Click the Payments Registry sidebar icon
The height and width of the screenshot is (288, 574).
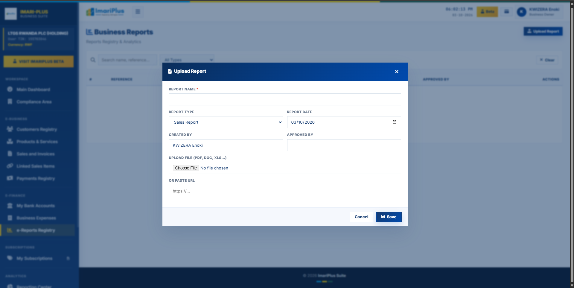pyautogui.click(x=10, y=178)
